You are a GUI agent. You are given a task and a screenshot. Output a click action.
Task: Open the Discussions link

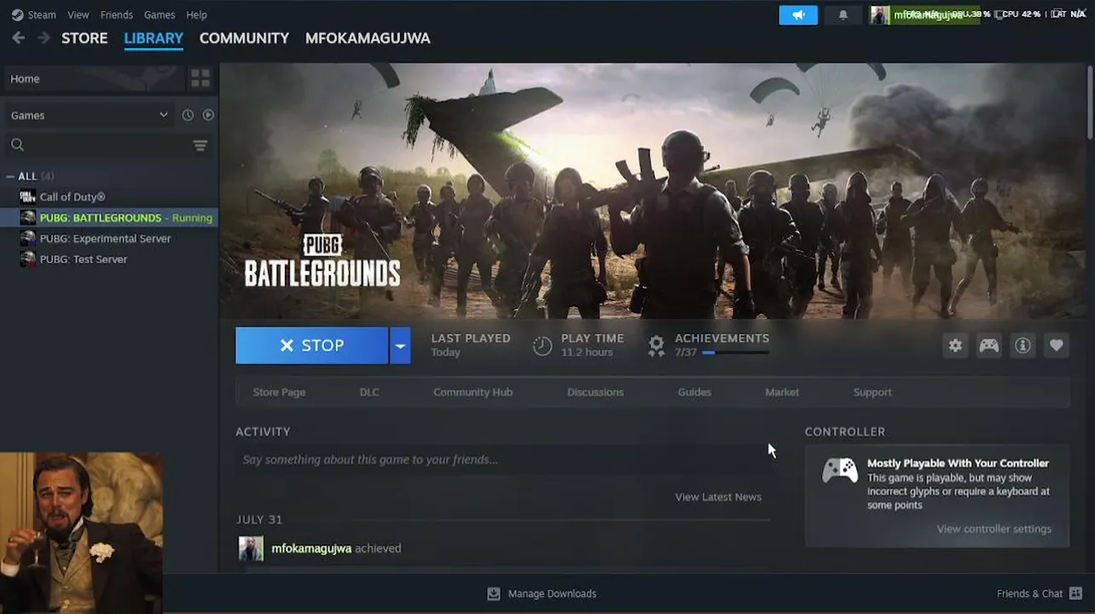(x=595, y=392)
